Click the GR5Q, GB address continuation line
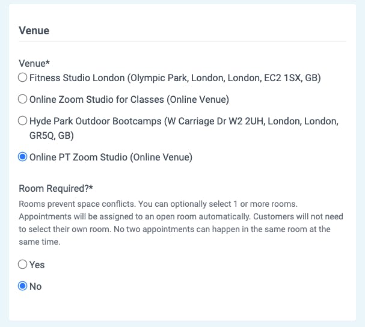Screen dimensions: 365x327 point(52,135)
